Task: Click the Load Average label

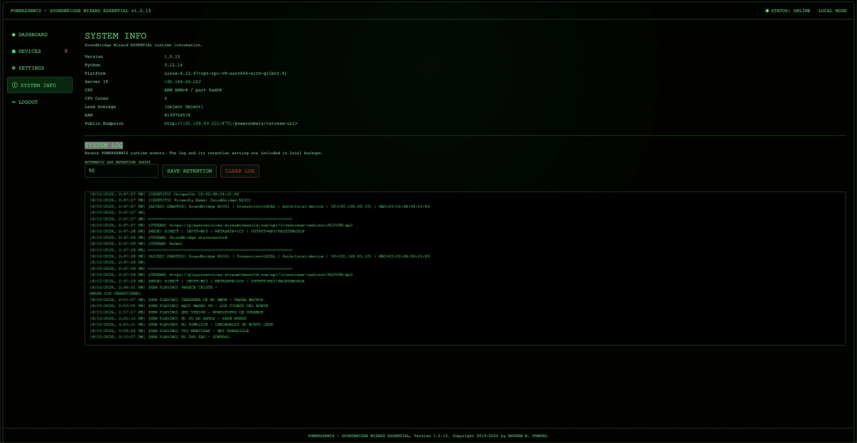Action: tap(100, 107)
